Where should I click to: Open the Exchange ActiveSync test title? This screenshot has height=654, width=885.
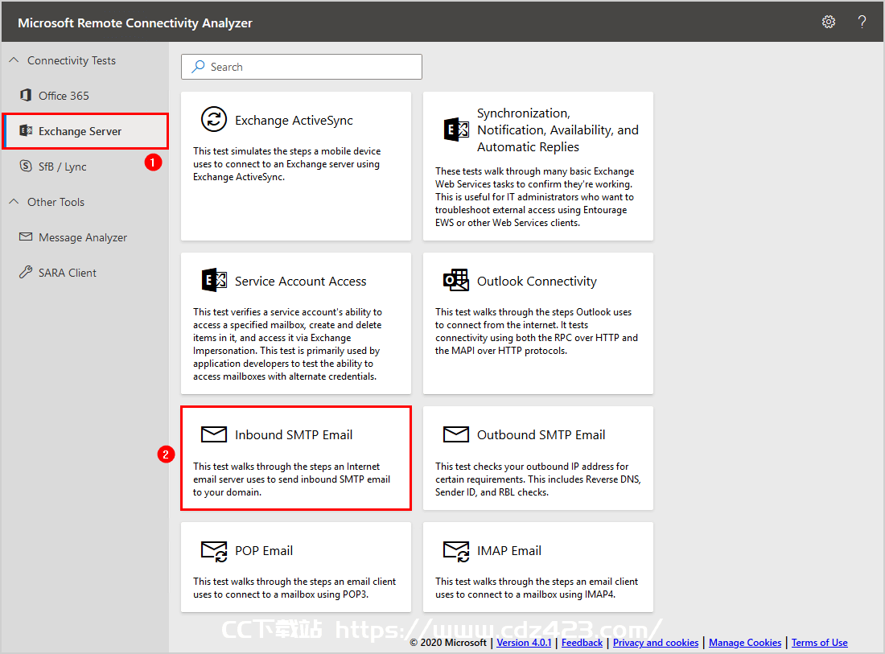pyautogui.click(x=294, y=120)
